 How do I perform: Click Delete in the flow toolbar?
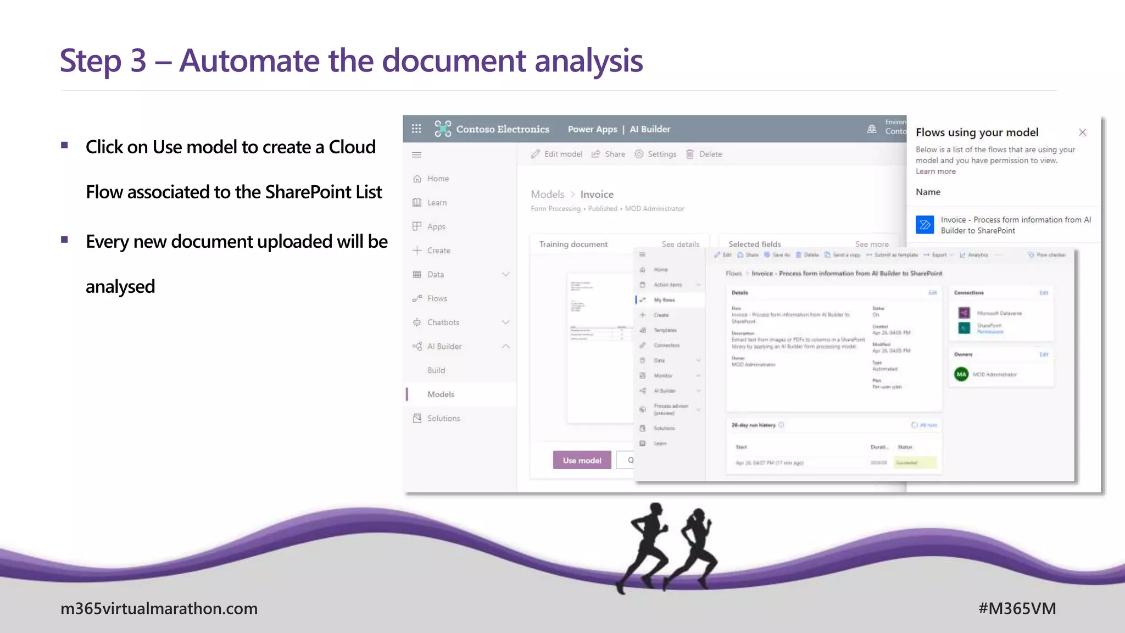pyautogui.click(x=807, y=255)
